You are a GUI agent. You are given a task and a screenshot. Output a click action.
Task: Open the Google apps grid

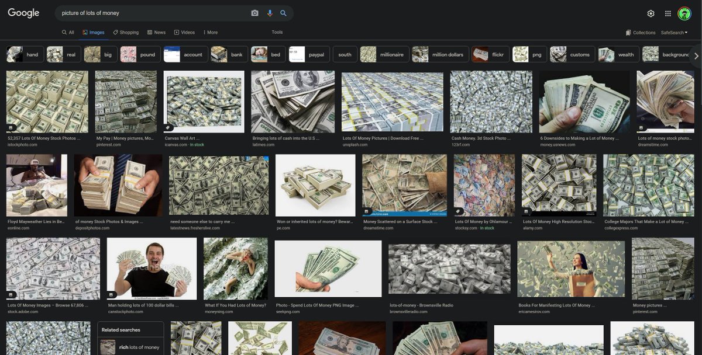pos(667,13)
